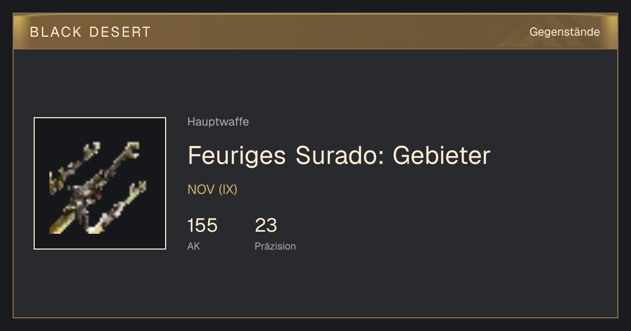Viewport: 631px width, 331px height.
Task: Click the Feuriges Surado: Gebieter title
Action: tap(339, 156)
